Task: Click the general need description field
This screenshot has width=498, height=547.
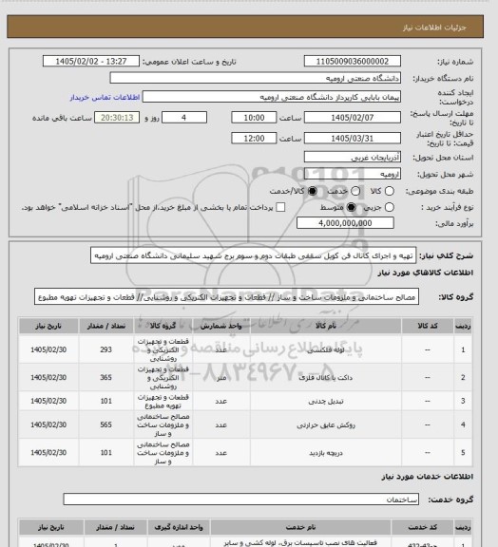Action: click(x=254, y=255)
